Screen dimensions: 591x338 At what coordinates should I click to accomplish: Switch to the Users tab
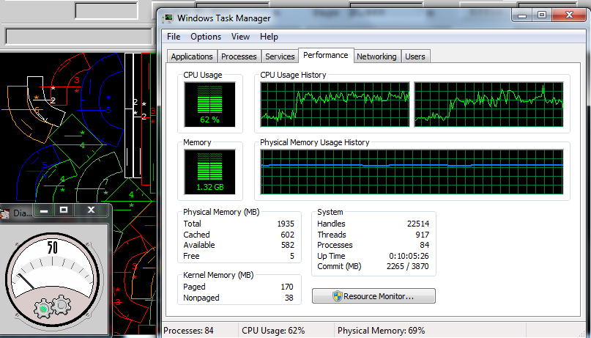[x=415, y=56]
